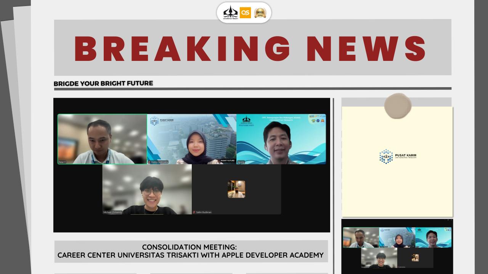Click the 'UNIVERSITAS TRISAKTI' heading in Agung's tile
This screenshot has width=488, height=274.
click(281, 121)
